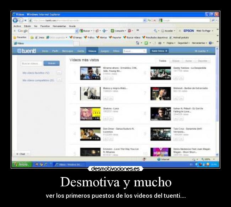Open the Mi cuenta dropdown
Viewport: 231px width, 207px height.
(201, 51)
